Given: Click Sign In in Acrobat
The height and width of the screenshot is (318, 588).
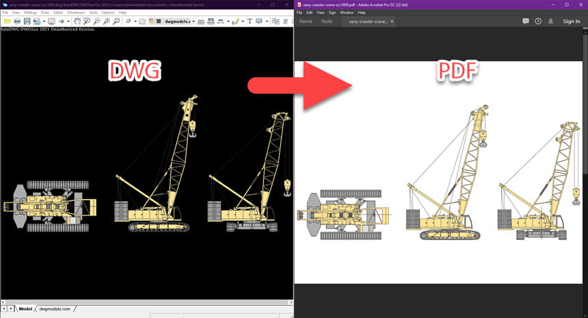Looking at the screenshot, I should click(x=571, y=21).
